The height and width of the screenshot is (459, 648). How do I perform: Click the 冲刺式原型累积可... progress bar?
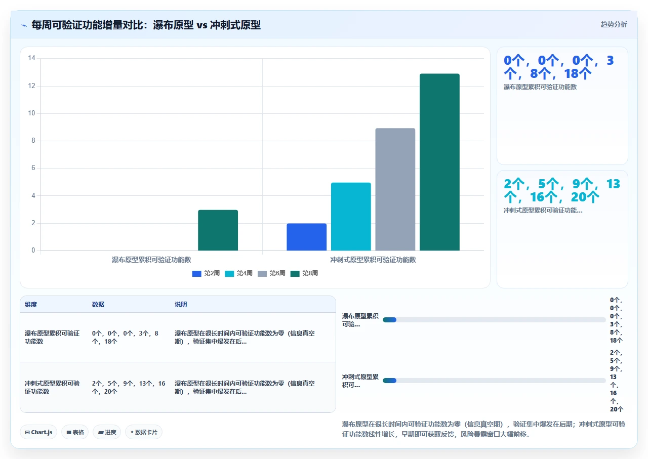pos(494,381)
